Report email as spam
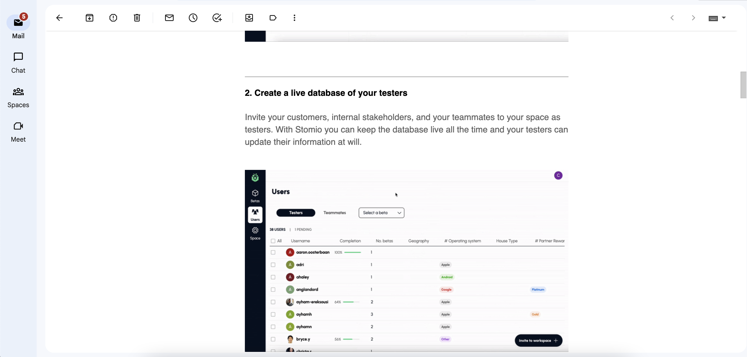747x357 pixels. 113,18
